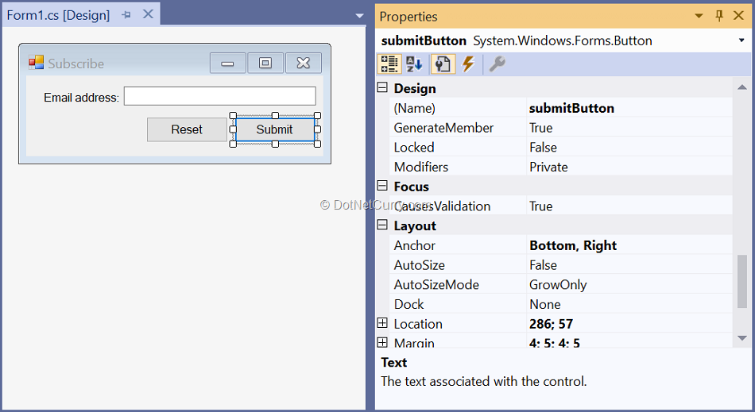
Task: Open the document tab list dropdown
Action: 359,16
